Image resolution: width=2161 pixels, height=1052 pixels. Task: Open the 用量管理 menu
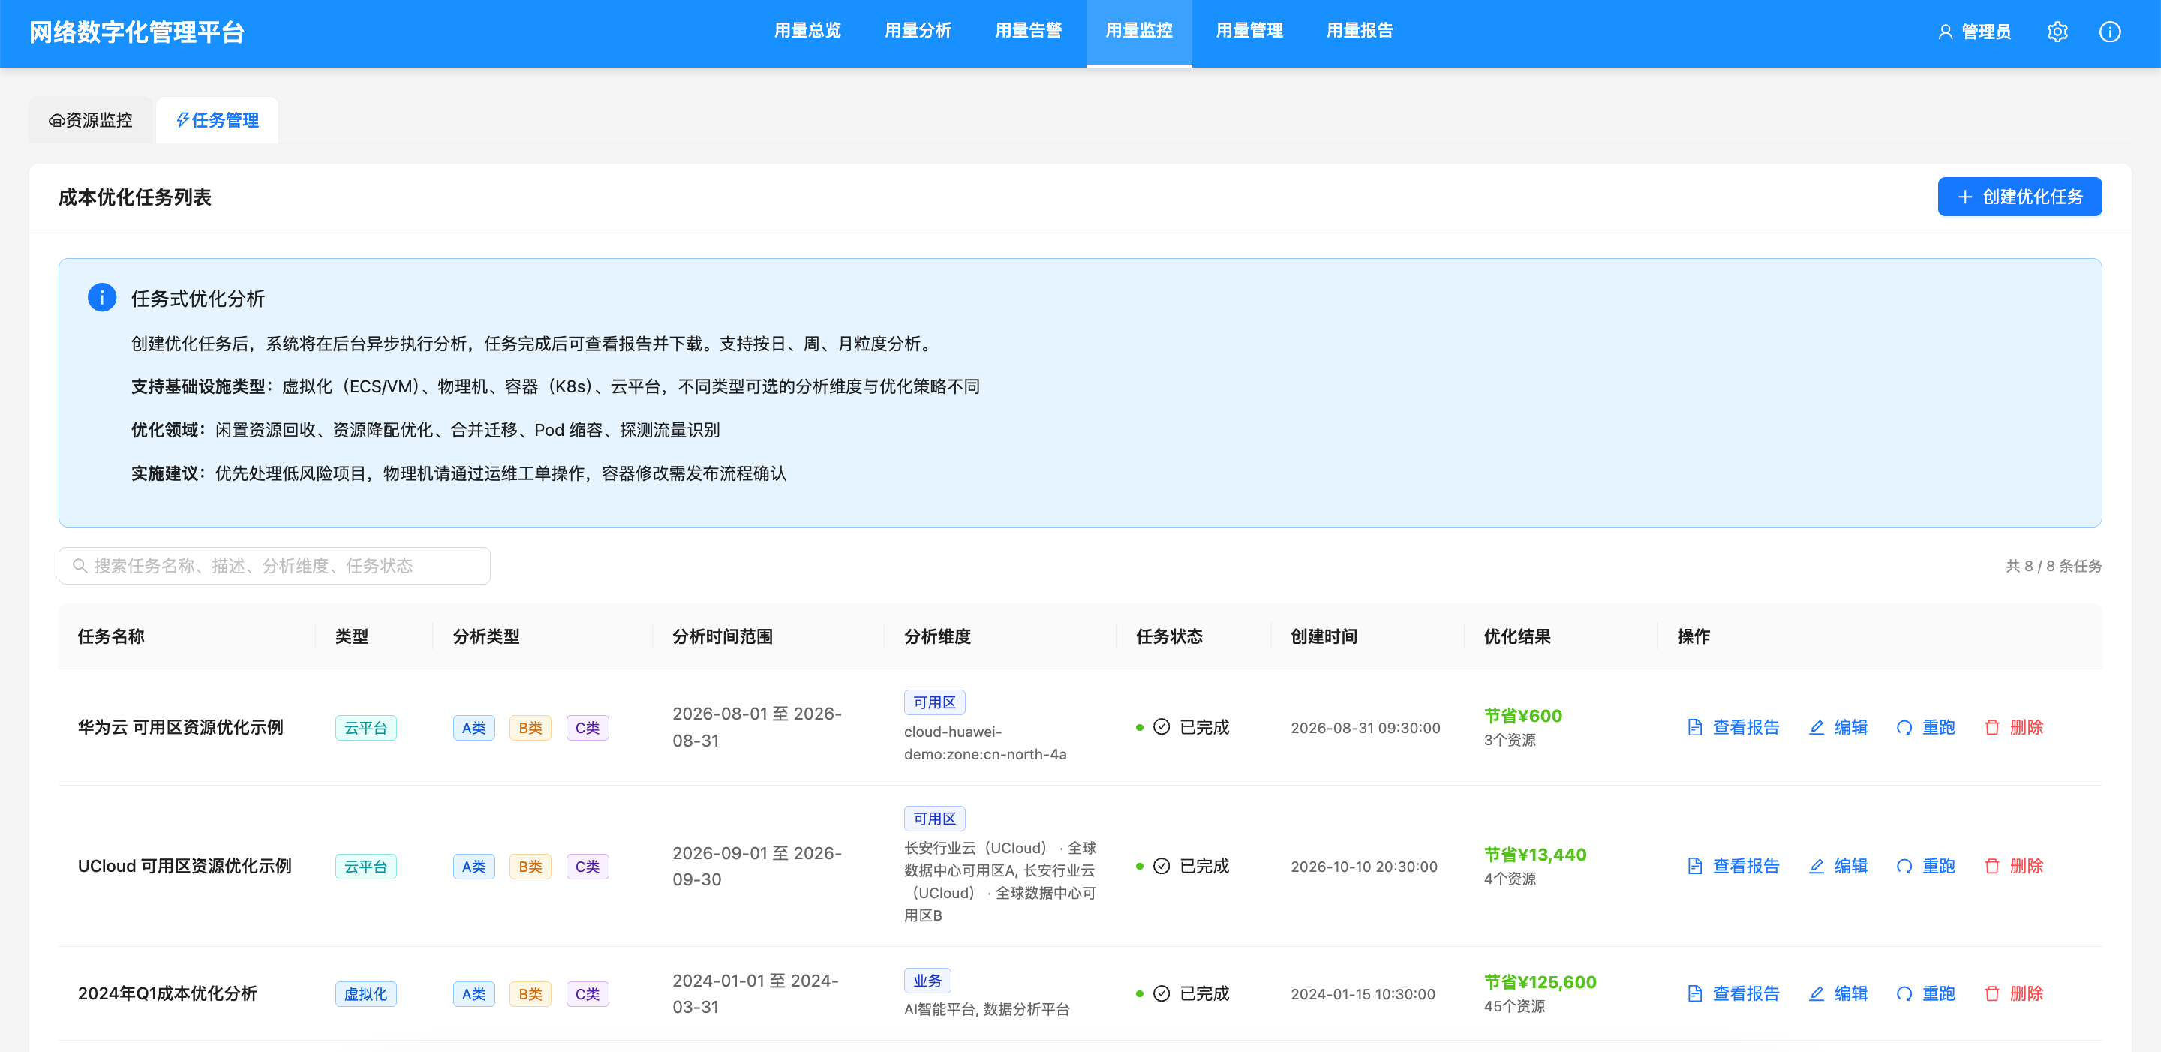[x=1249, y=31]
